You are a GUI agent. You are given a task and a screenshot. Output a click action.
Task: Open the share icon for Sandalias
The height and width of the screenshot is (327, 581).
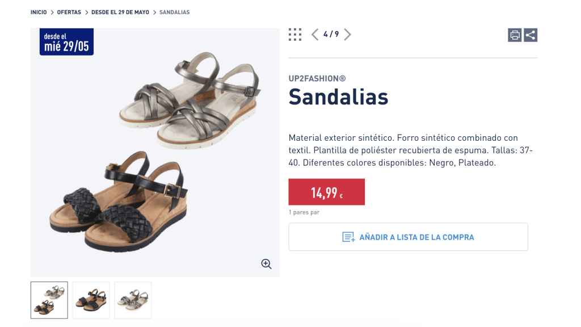pyautogui.click(x=531, y=35)
